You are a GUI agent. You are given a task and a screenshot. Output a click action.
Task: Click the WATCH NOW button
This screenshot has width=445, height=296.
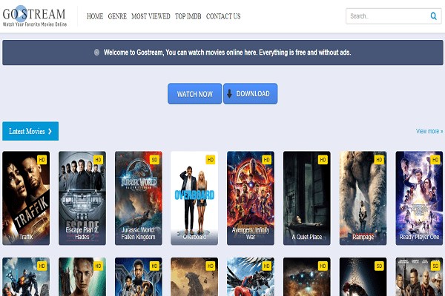pyautogui.click(x=194, y=94)
